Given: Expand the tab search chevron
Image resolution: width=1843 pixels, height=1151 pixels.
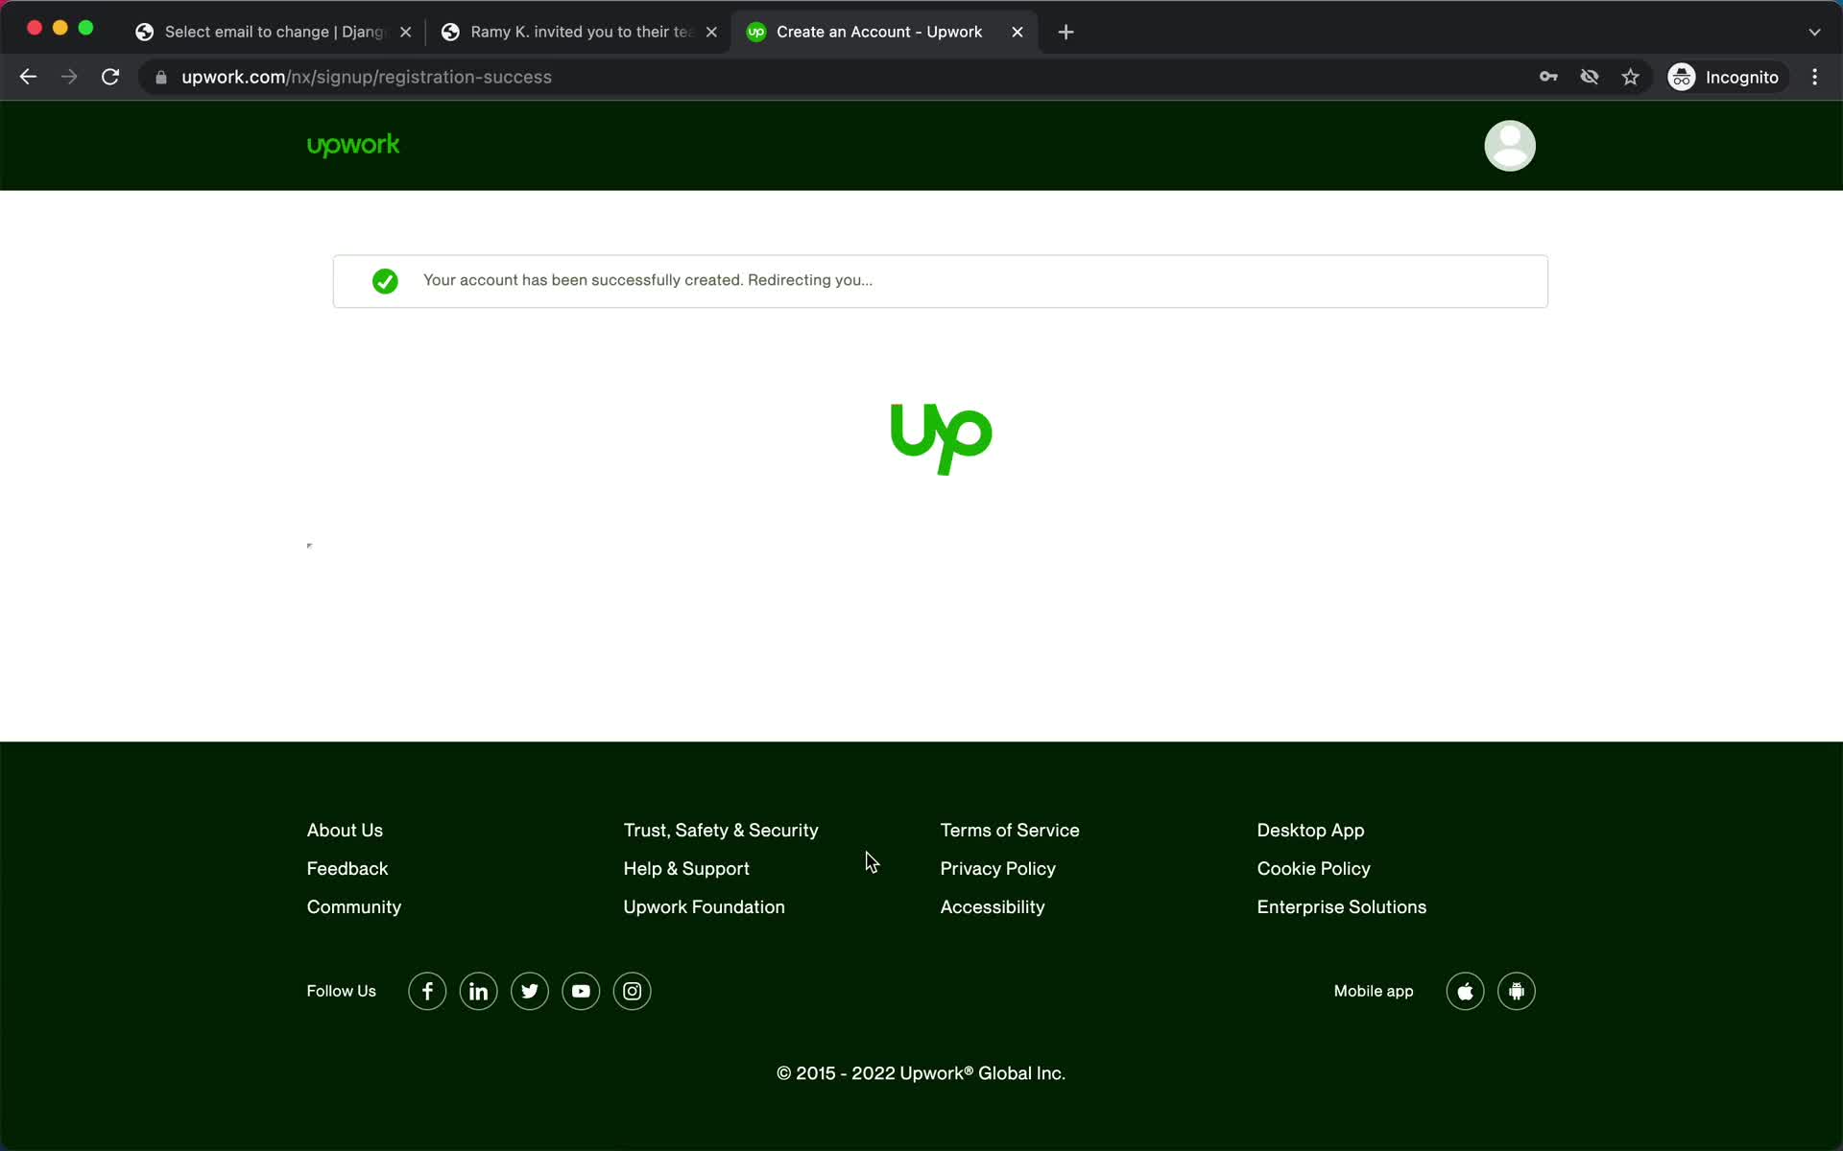Looking at the screenshot, I should [x=1814, y=32].
